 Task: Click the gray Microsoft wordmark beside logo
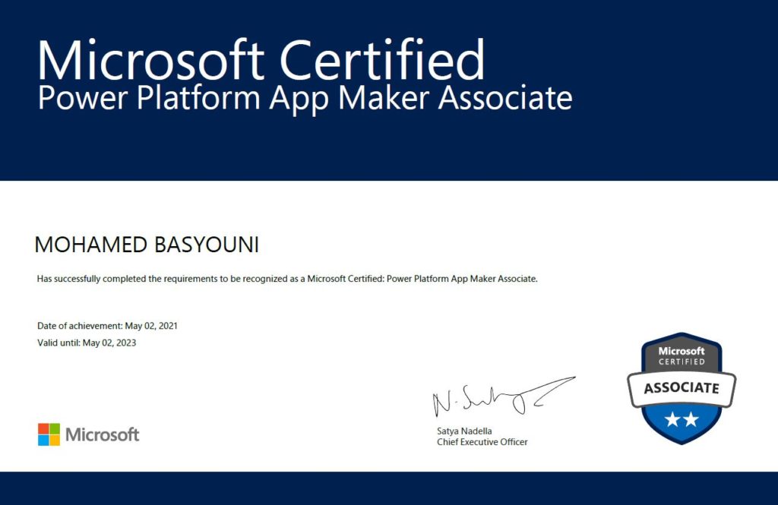coord(103,435)
